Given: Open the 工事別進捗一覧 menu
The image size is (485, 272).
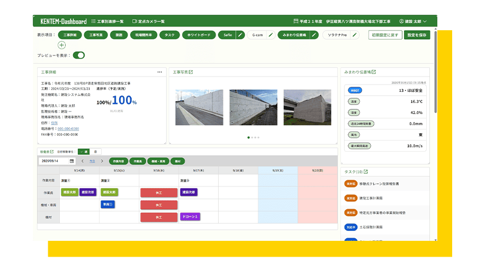Looking at the screenshot, I should (107, 21).
